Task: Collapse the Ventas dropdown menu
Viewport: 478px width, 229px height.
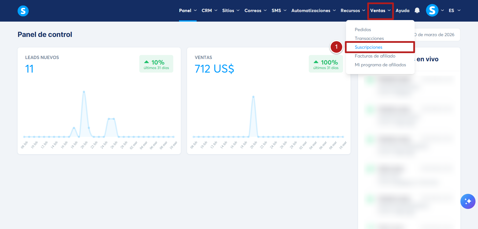Action: [x=380, y=11]
